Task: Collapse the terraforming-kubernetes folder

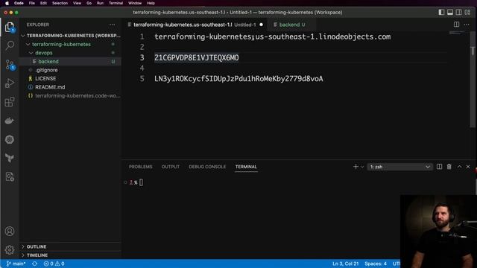Action: (x=71, y=44)
